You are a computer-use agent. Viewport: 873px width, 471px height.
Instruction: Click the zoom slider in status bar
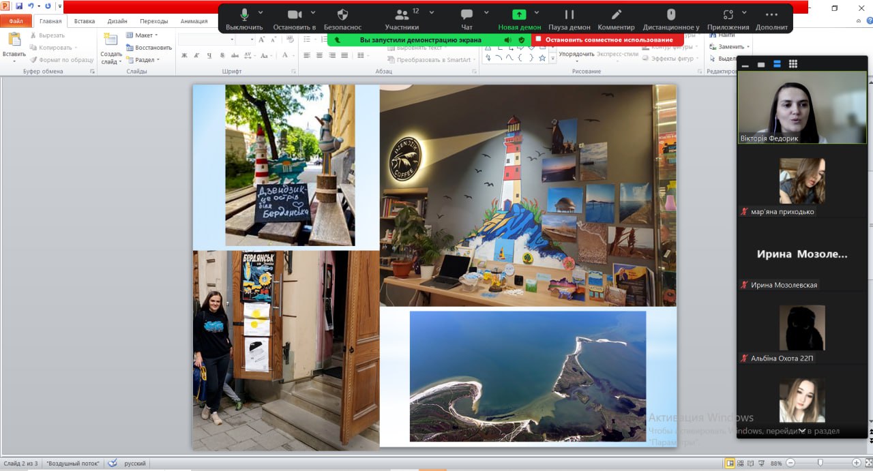click(x=820, y=464)
